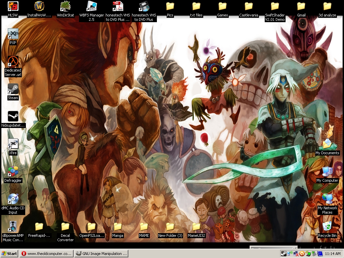The image size is (344, 258).
Task: Launch WBFS Manager 2.5 shortcut
Action: [91, 6]
